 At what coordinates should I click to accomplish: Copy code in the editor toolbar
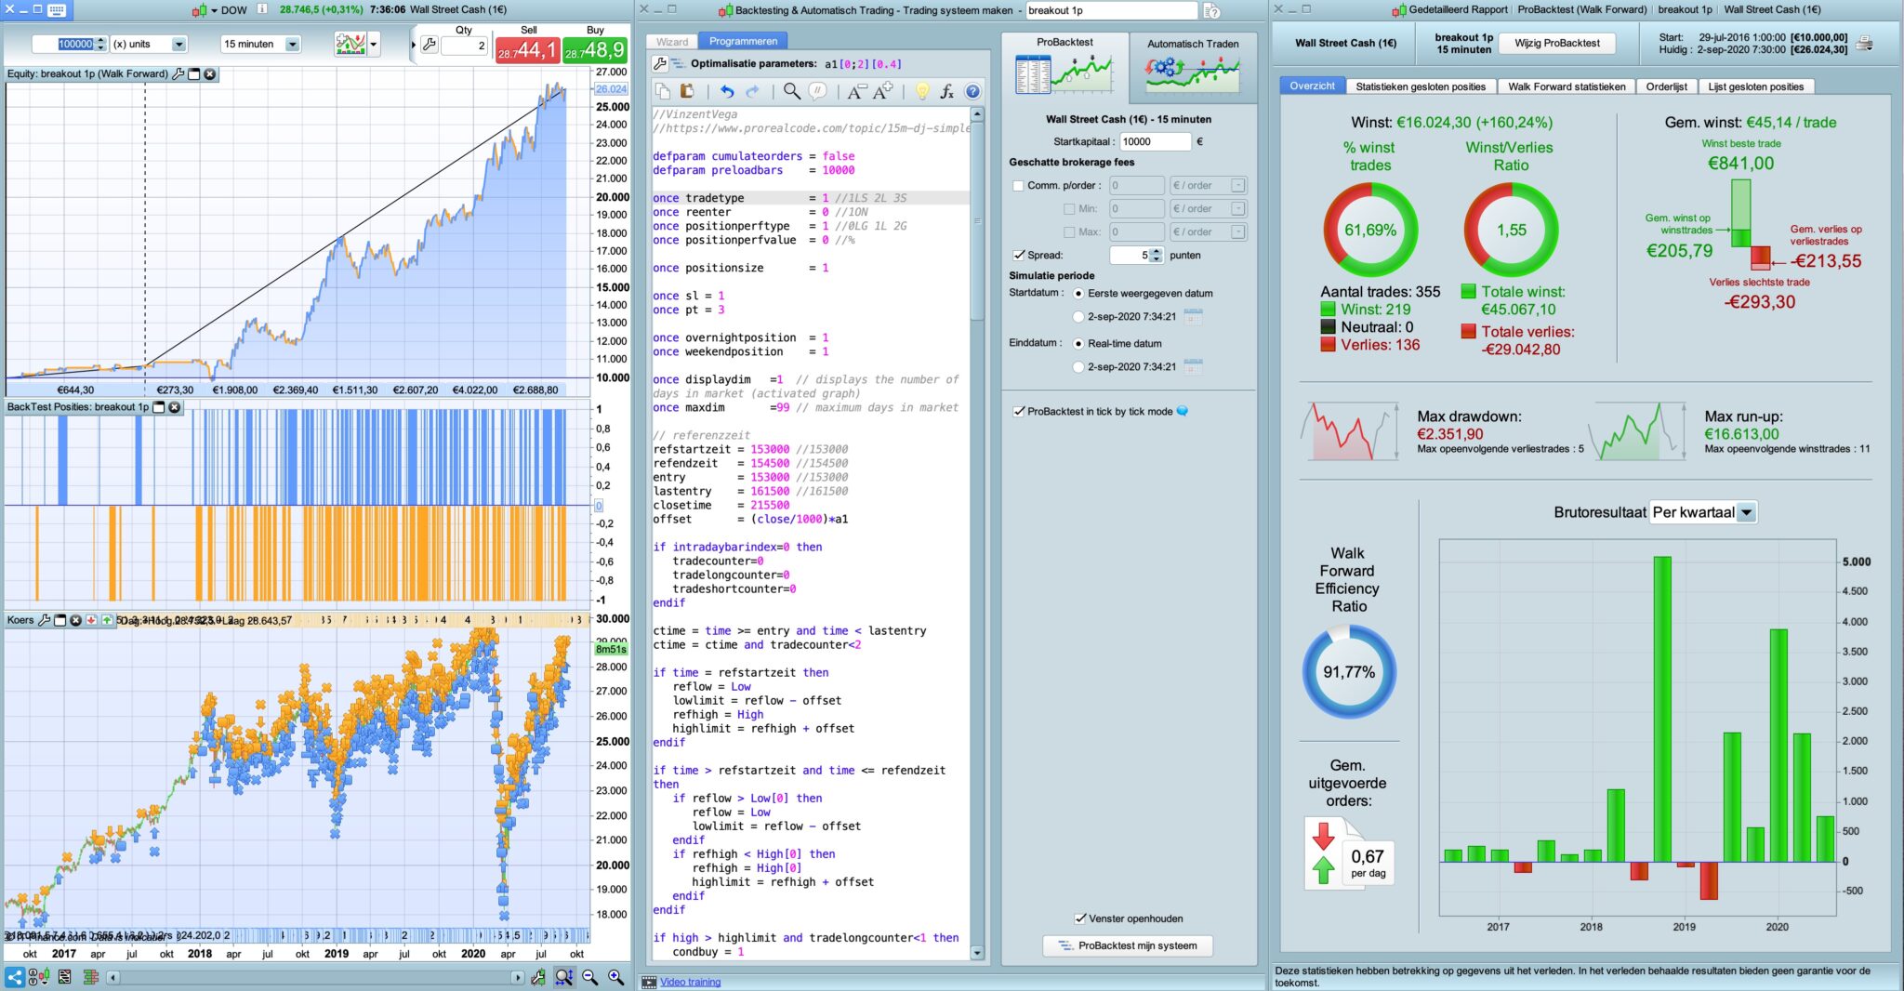[663, 91]
